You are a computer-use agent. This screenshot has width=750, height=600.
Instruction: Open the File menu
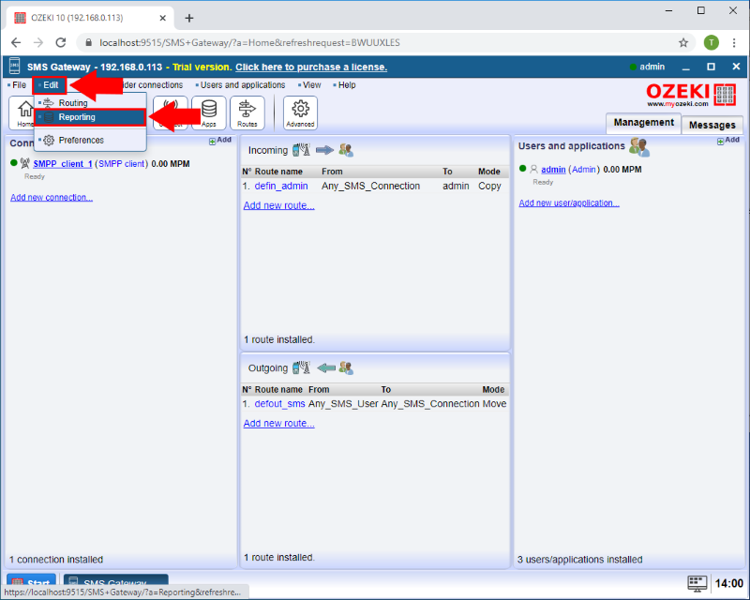17,85
